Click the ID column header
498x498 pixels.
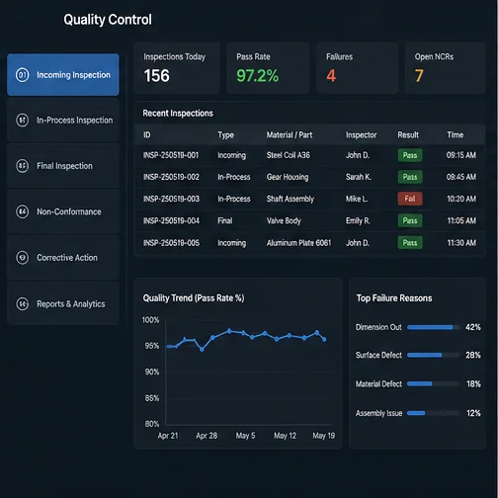147,134
